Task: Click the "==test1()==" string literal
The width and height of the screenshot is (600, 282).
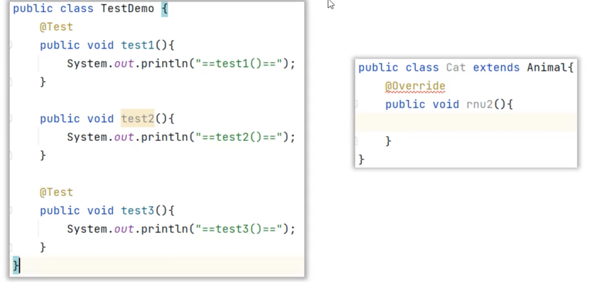Action: (239, 63)
